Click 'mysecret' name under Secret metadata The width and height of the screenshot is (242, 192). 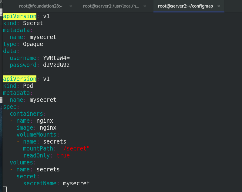coord(43,37)
